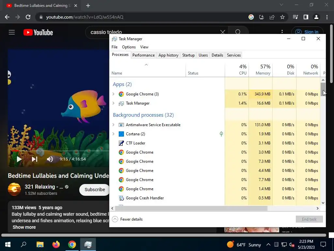Click the YouTube Sign in button
This screenshot has width=334, height=251.
click(x=307, y=32)
